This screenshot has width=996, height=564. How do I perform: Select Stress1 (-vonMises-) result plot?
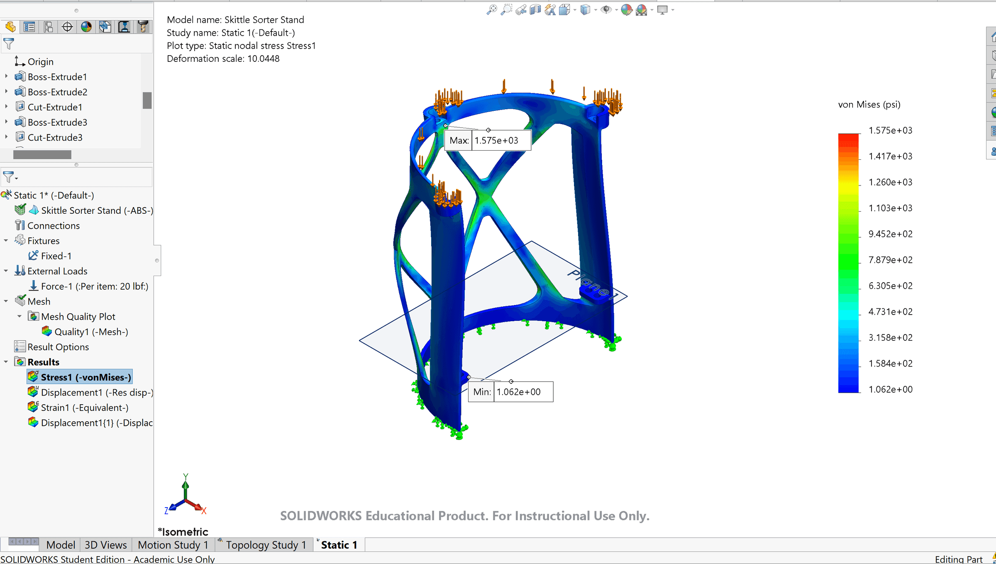tap(80, 377)
